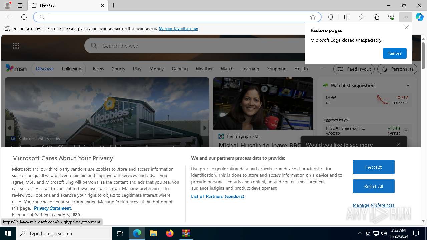Open the MSN app launcher grid
The image size is (427, 240).
16,46
